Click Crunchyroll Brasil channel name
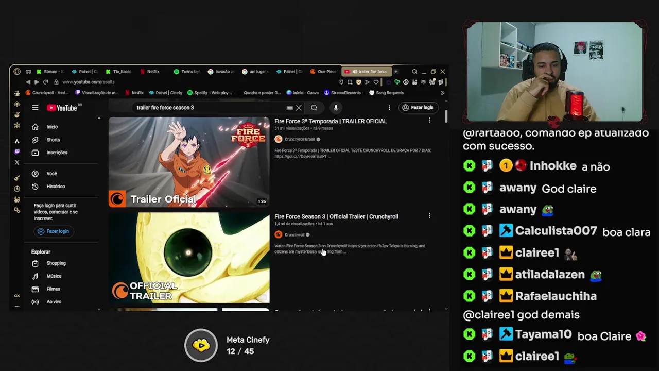 300,139
